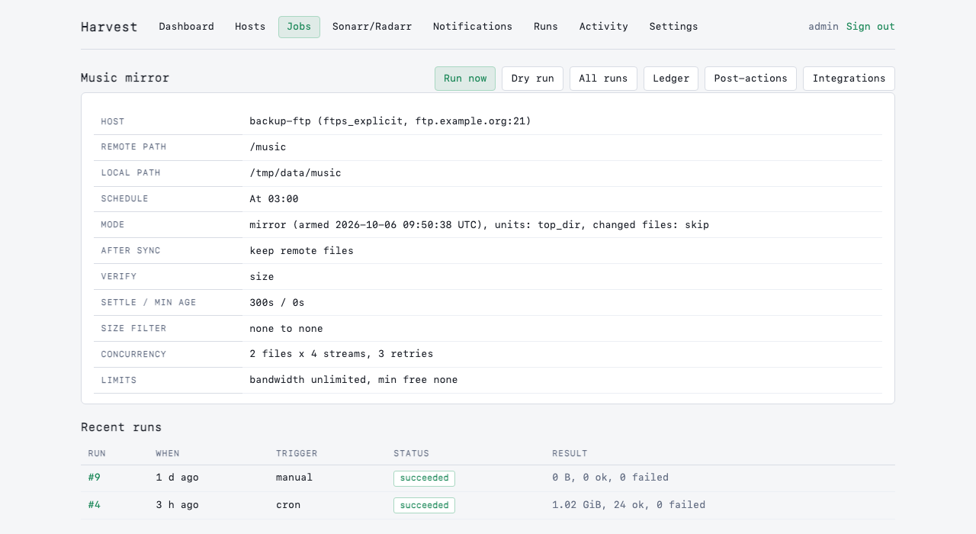The height and width of the screenshot is (534, 976).
Task: Click the Recent runs heading
Action: (121, 427)
